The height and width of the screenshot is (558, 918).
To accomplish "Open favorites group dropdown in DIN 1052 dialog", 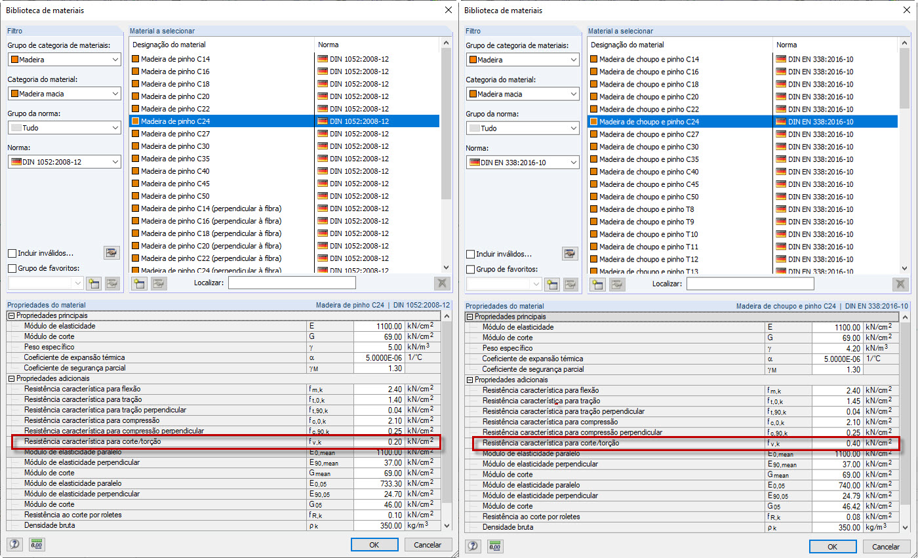I will pos(46,283).
